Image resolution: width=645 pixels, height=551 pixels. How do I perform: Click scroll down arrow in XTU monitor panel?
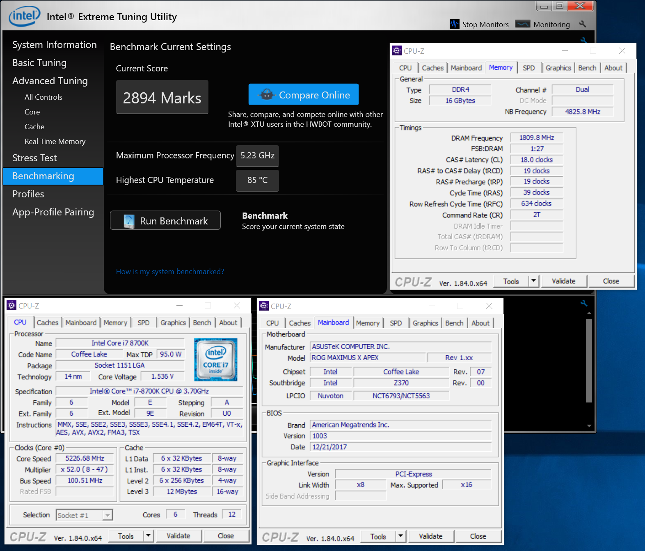[589, 426]
